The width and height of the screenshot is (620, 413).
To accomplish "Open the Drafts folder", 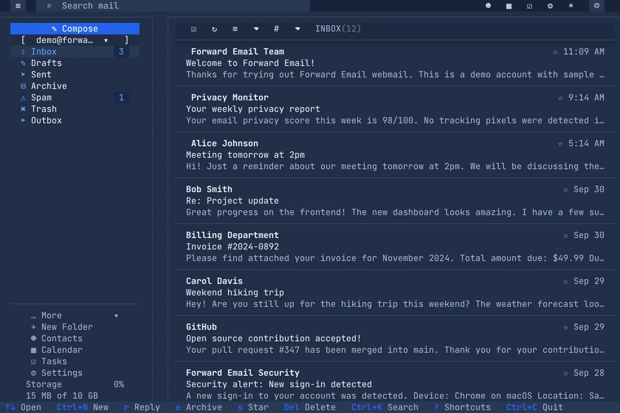I will tap(75, 63).
